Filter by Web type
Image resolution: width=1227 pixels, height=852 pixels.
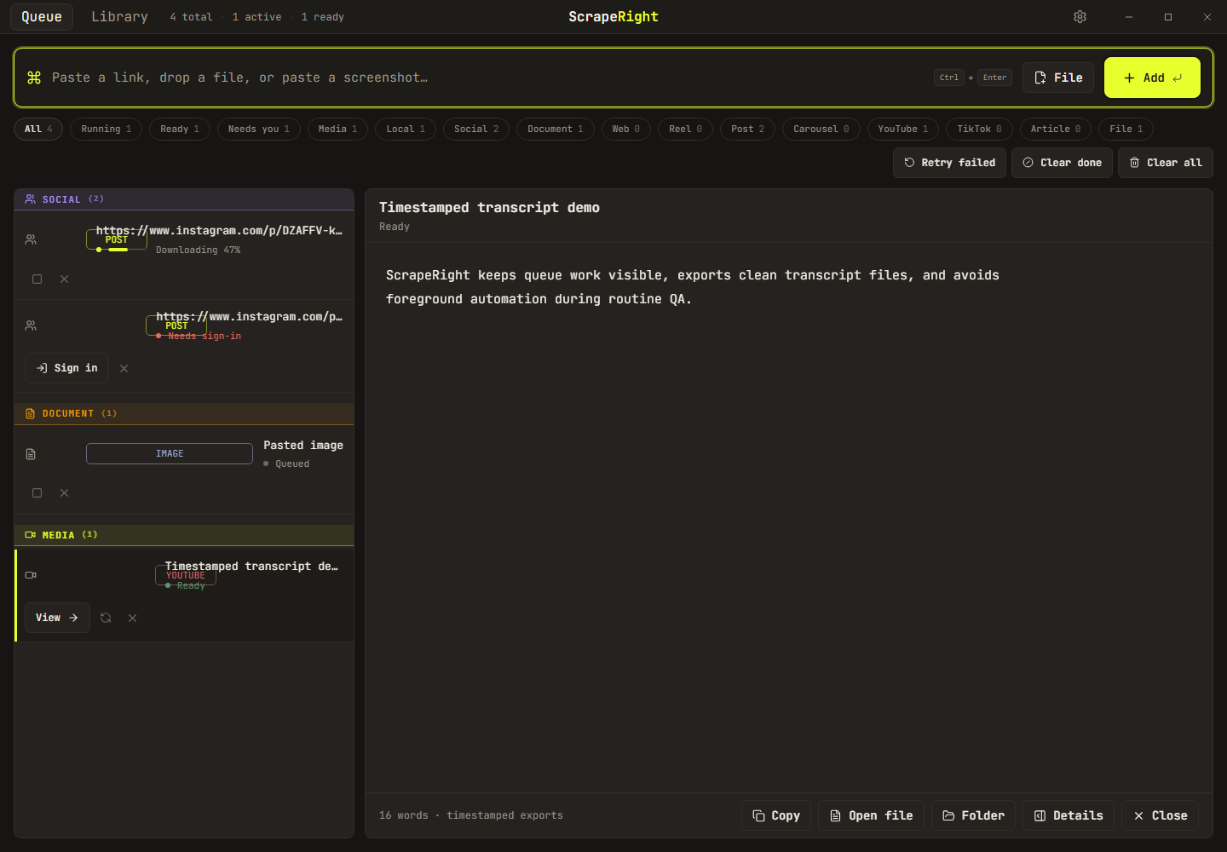(x=626, y=129)
